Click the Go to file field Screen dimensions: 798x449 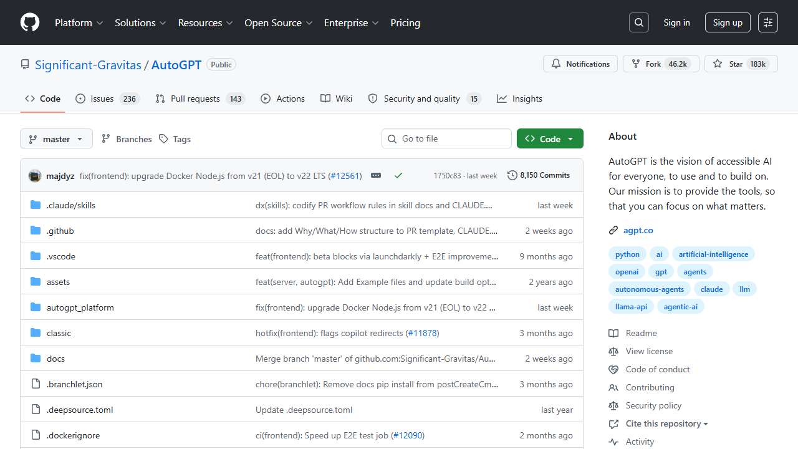point(446,138)
